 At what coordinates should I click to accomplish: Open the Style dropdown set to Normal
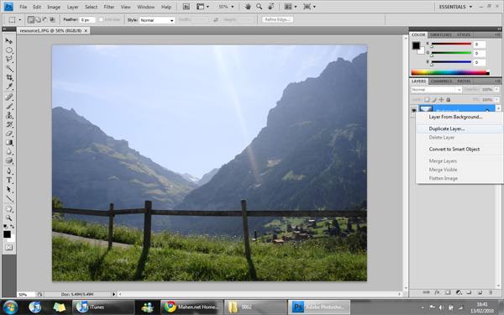pos(157,20)
